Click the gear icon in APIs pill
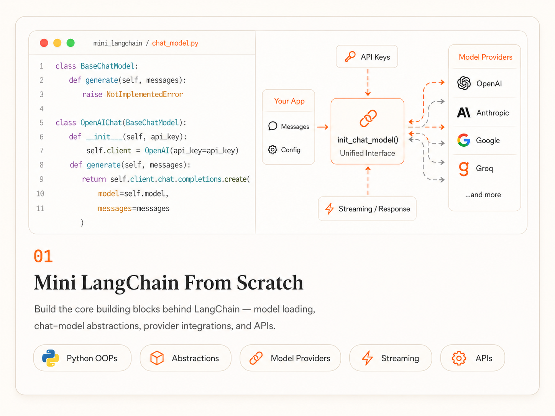The image size is (555, 416). [459, 358]
